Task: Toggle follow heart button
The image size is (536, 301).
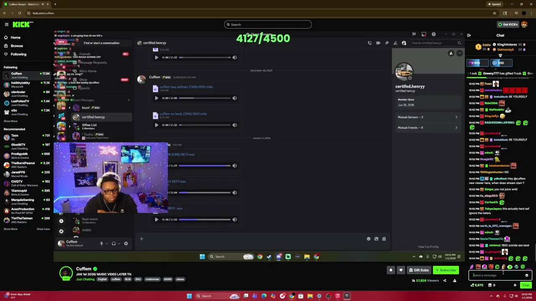Action: (401, 270)
